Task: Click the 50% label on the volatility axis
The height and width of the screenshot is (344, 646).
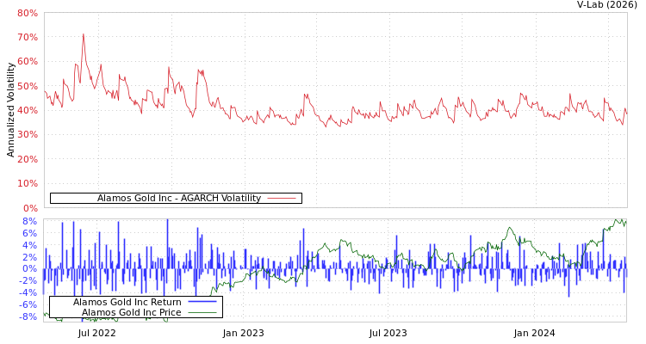Action: point(28,87)
